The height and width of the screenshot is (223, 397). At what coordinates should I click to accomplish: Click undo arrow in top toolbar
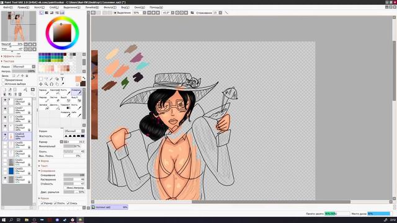coord(93,12)
